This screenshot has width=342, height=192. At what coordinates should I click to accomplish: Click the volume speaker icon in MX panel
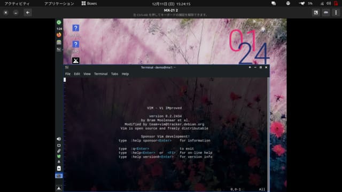[x=59, y=139]
